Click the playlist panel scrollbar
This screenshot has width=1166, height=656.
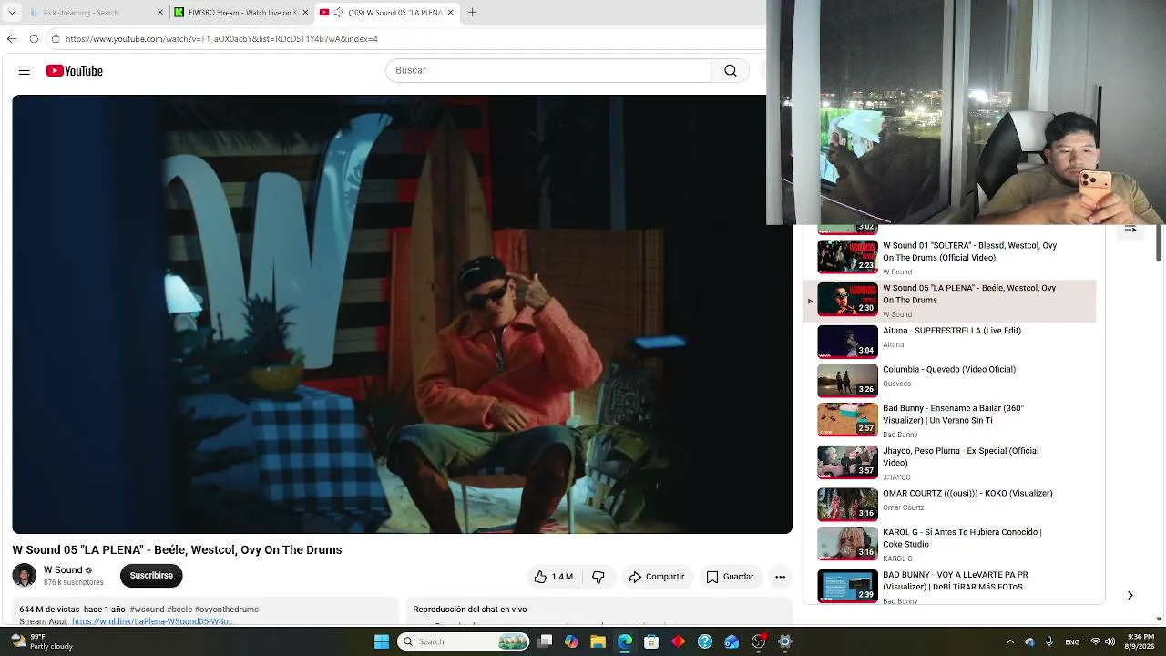(1159, 242)
